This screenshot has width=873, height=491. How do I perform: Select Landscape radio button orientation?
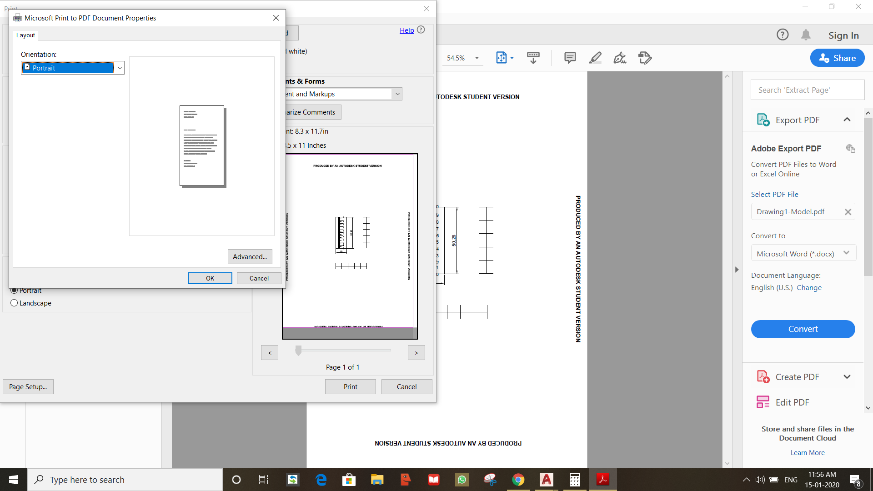(14, 303)
